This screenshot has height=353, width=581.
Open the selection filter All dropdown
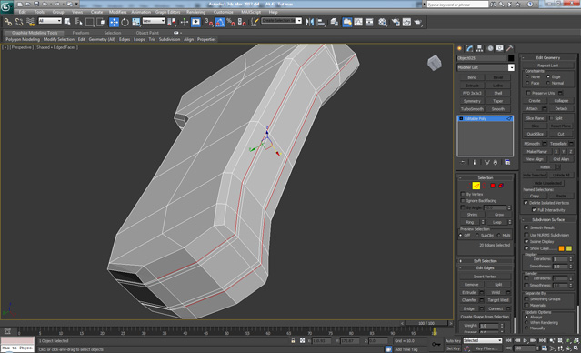[x=50, y=21]
